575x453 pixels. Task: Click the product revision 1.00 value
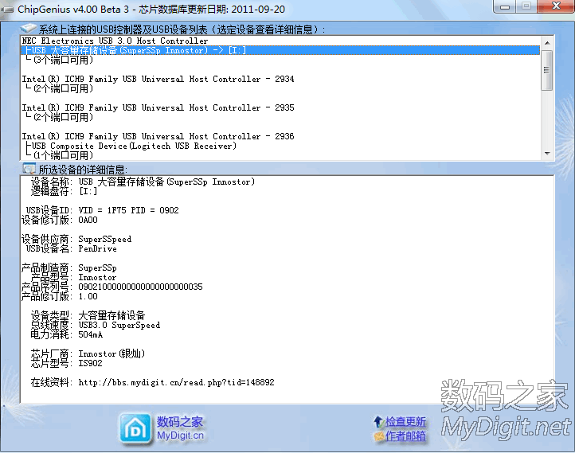click(x=88, y=296)
